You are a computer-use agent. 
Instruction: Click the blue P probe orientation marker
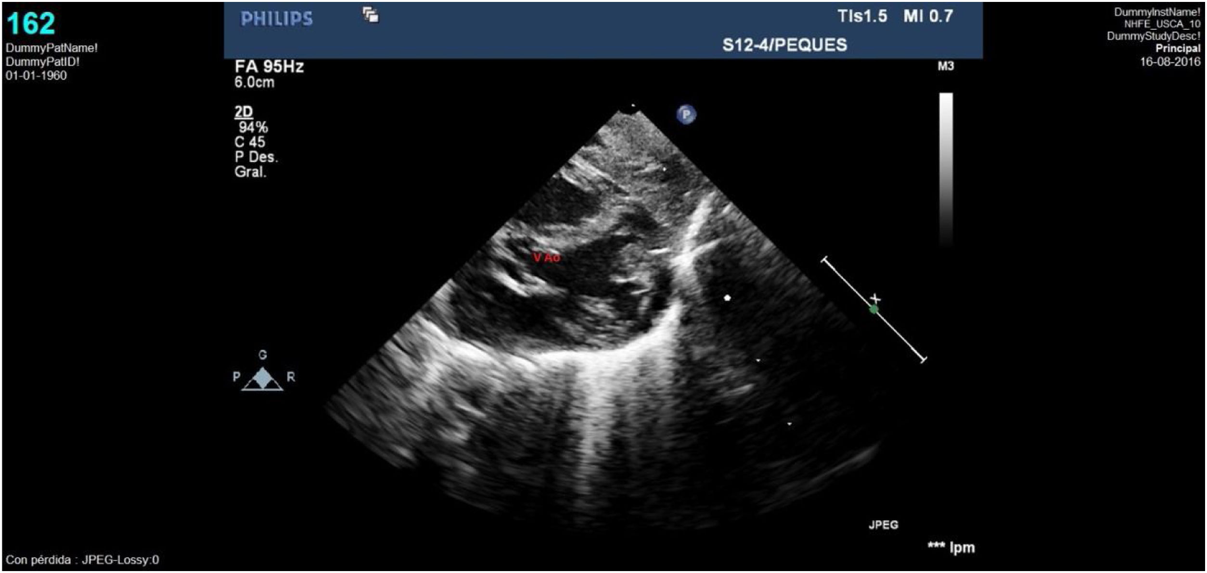point(686,114)
